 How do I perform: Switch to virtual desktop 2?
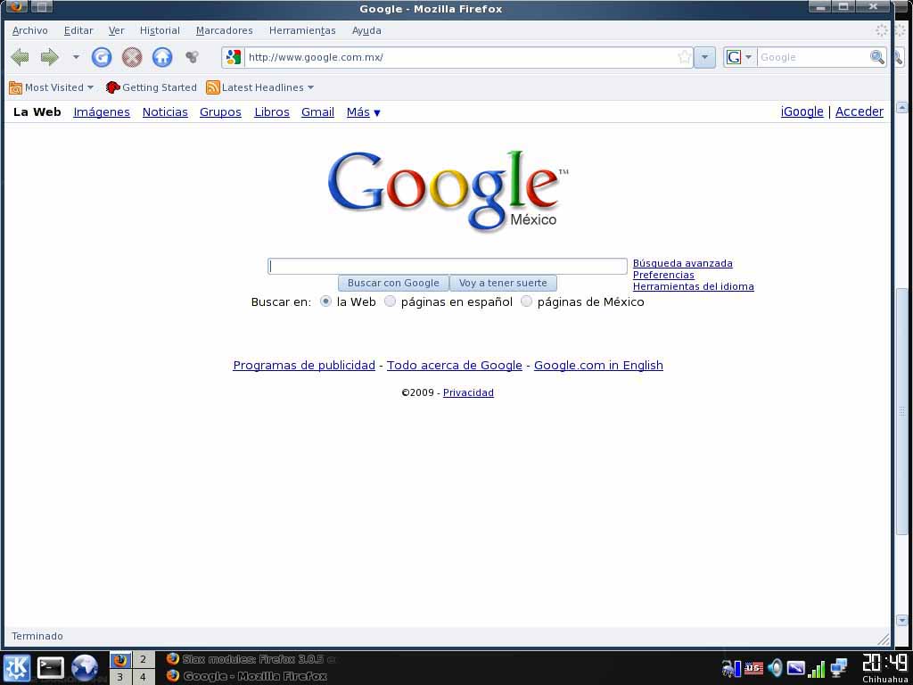[x=144, y=660]
